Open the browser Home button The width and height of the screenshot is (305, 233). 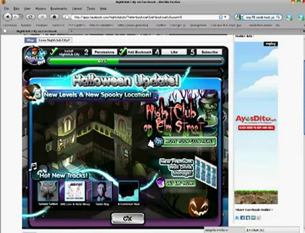click(x=54, y=17)
